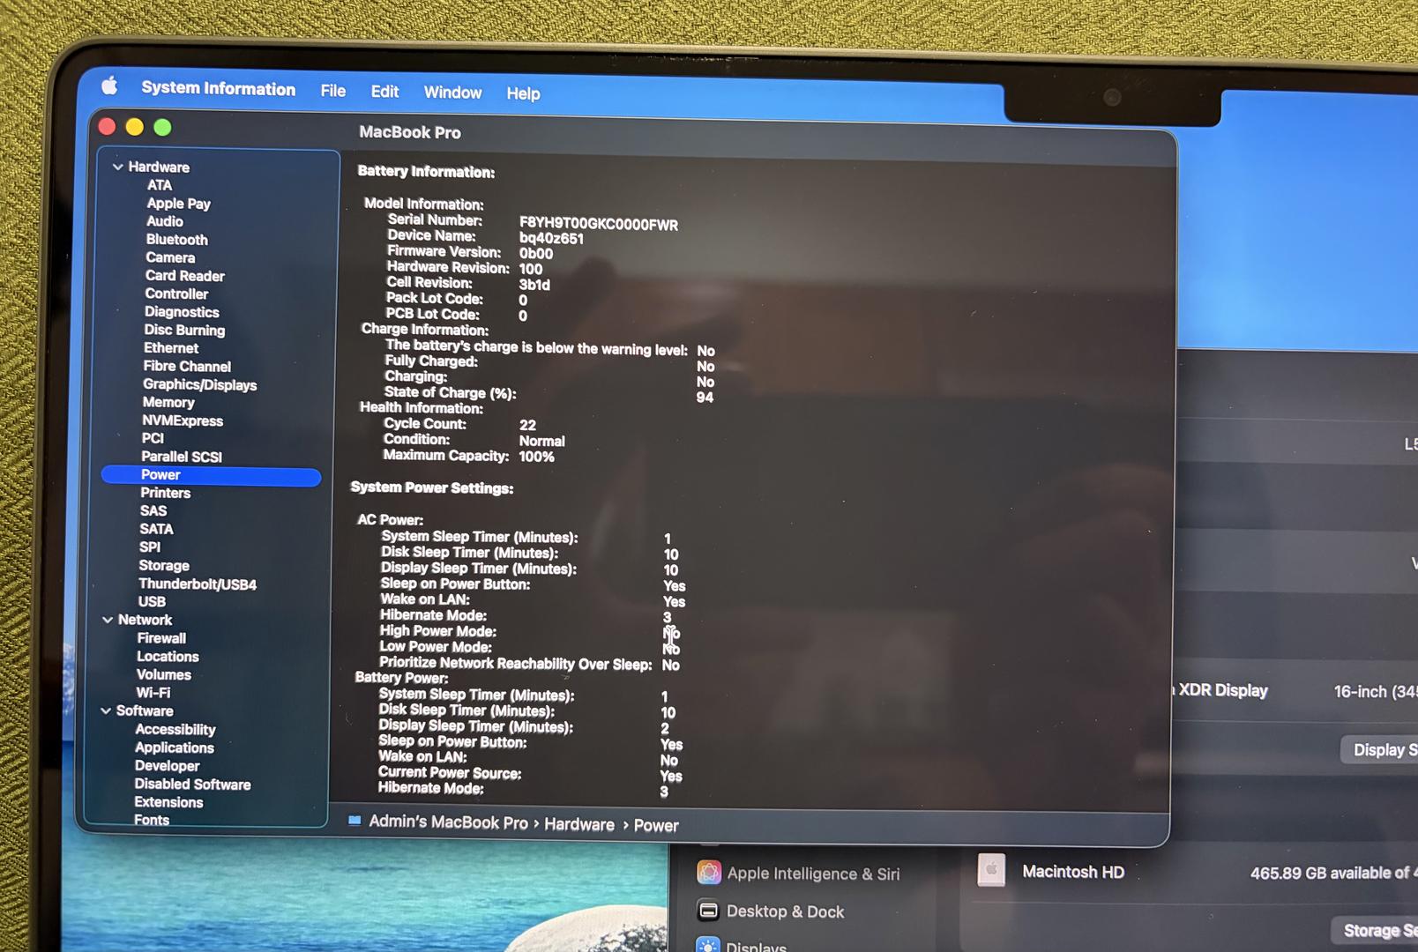1418x952 pixels.
Task: Select Memory in the Hardware list
Action: pos(168,402)
